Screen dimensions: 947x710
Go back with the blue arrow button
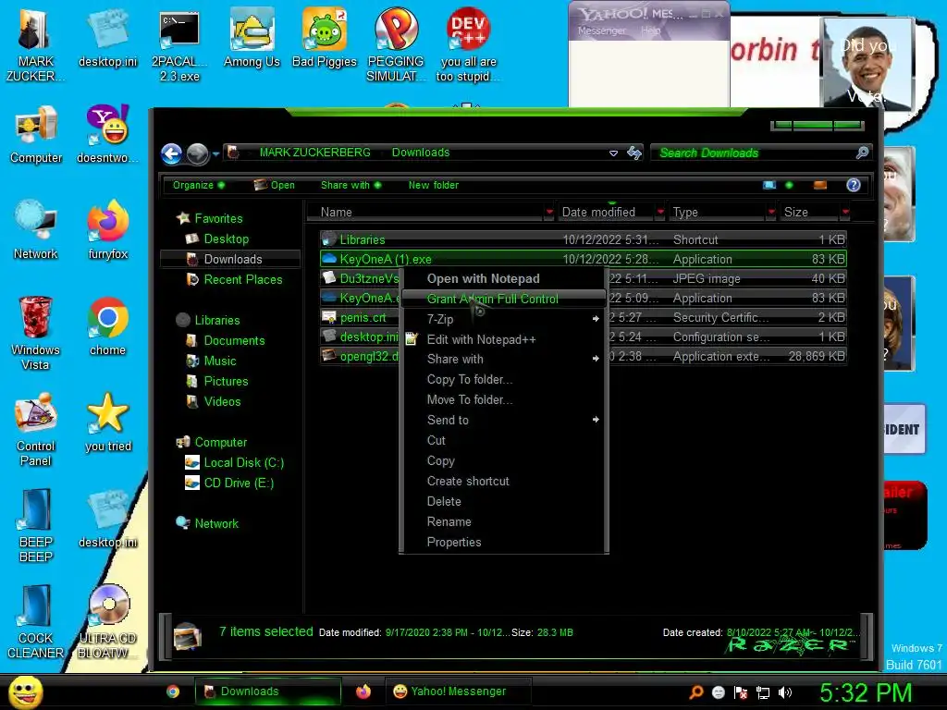(171, 153)
